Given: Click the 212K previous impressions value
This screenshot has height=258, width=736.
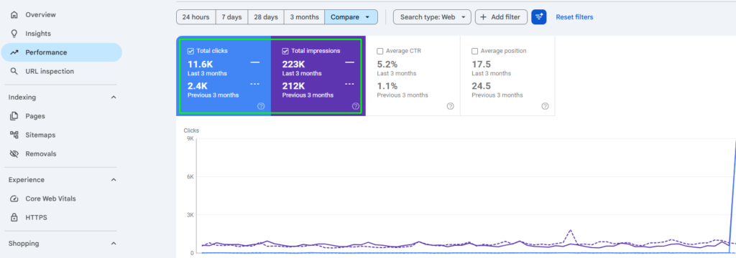Looking at the screenshot, I should click(293, 86).
